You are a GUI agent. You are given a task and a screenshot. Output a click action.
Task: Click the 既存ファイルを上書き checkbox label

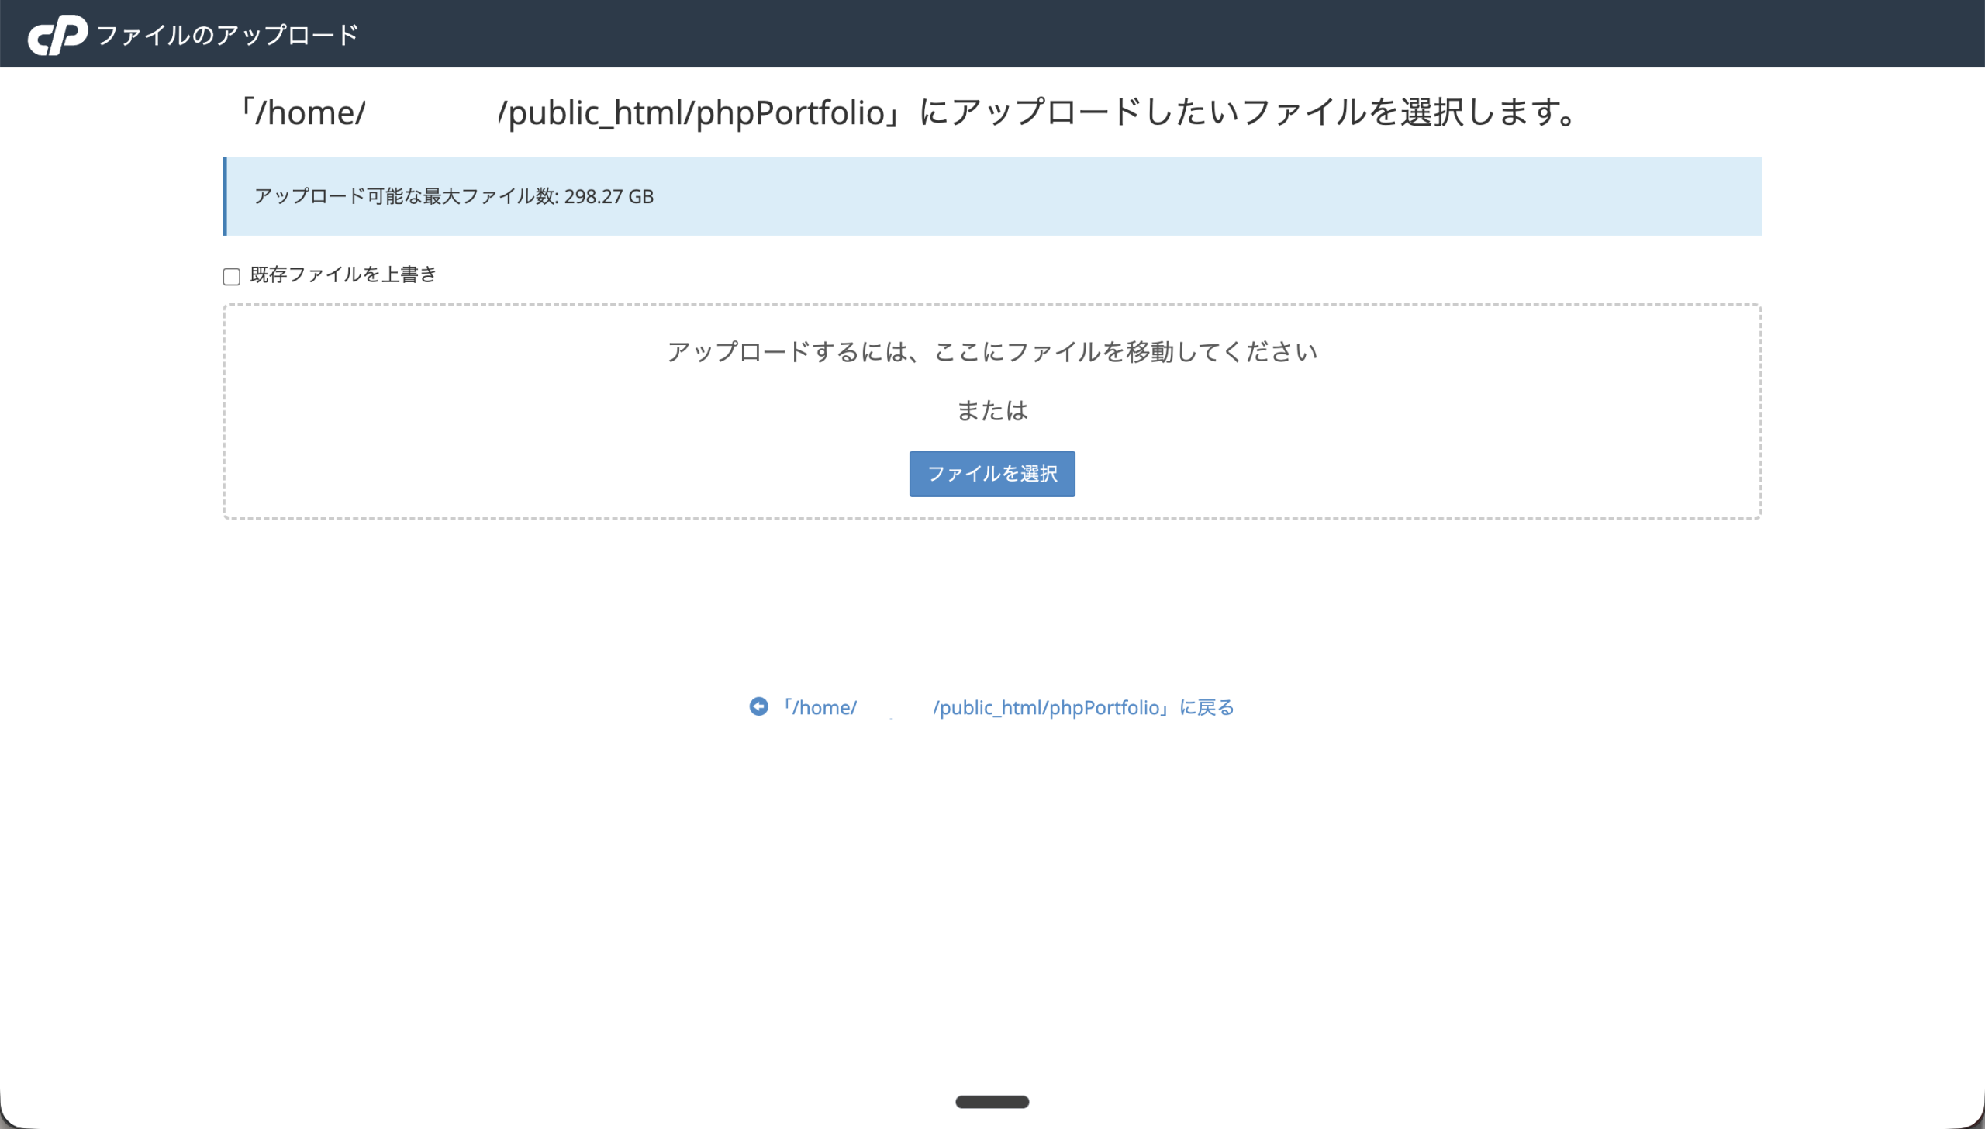(x=343, y=274)
